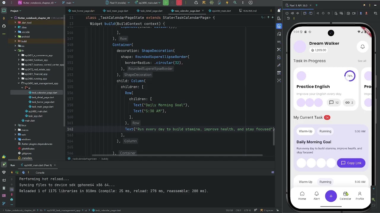Click the CRLF line separator in the status bar
Screen dimensions: 380x213
pyautogui.click(x=238, y=210)
